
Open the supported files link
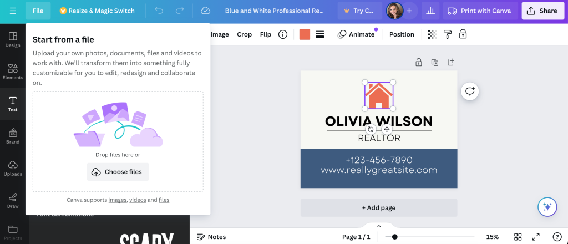point(164,200)
